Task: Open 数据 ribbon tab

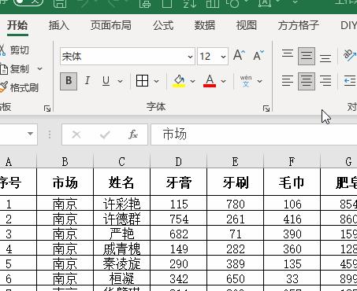Action: tap(205, 26)
